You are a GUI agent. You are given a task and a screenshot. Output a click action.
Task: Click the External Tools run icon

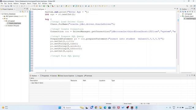click(x=53, y=6)
